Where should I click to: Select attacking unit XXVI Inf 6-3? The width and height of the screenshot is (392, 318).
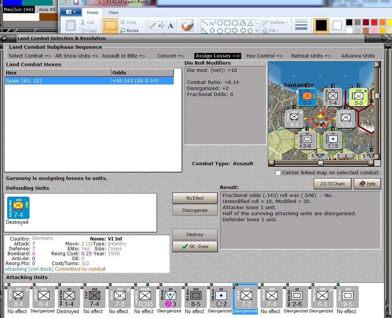(x=322, y=297)
